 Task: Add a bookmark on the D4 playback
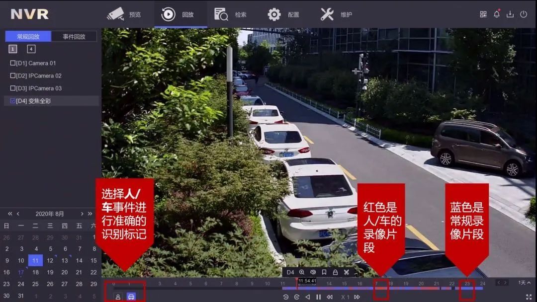(x=325, y=272)
